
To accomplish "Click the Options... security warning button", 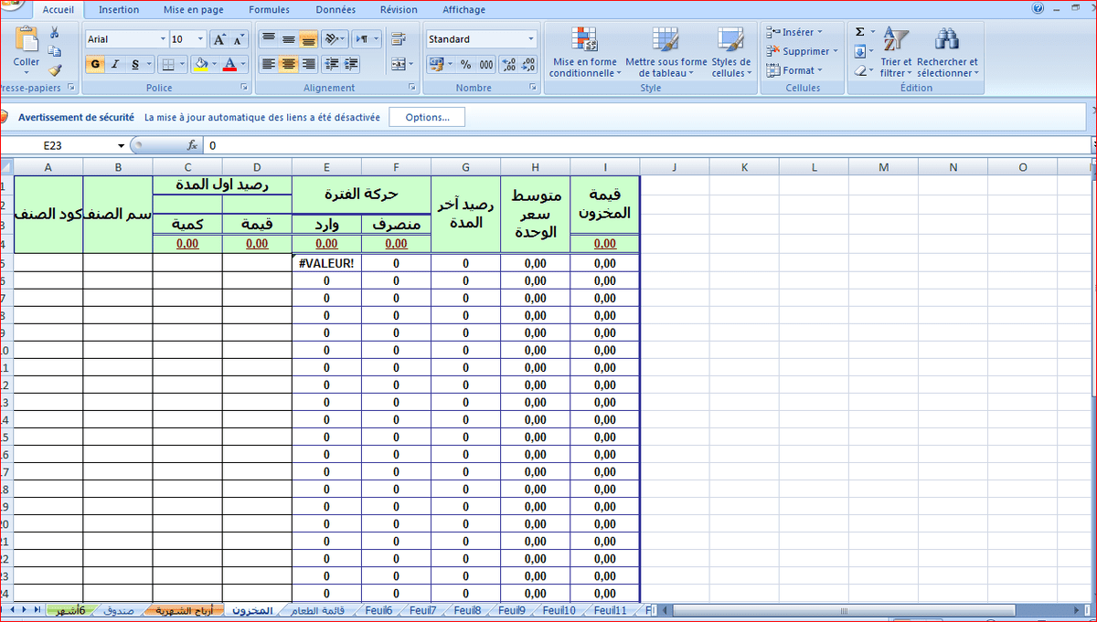I will click(x=427, y=118).
